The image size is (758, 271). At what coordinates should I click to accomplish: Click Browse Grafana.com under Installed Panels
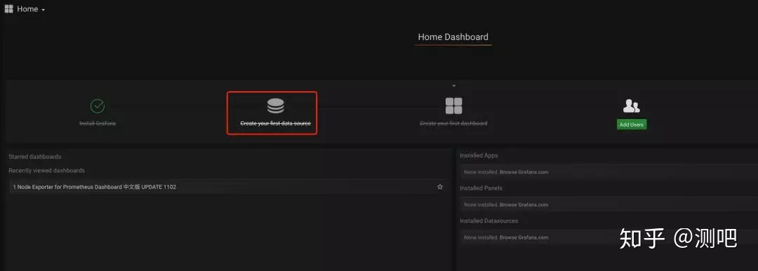(x=524, y=204)
